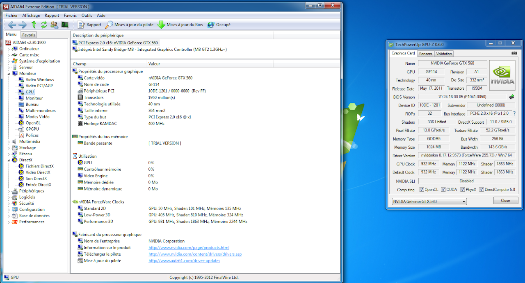Select Multi-moniteurs in the tree

pyautogui.click(x=37, y=111)
